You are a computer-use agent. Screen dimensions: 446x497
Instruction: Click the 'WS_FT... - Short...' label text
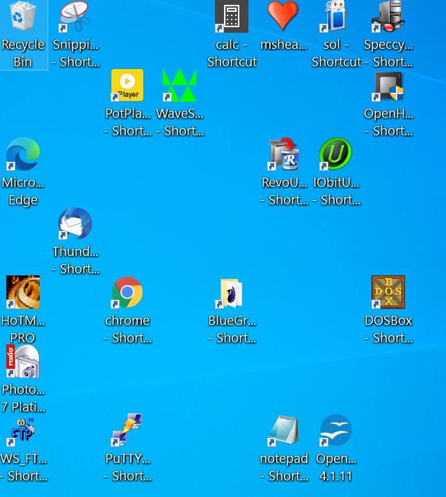click(x=24, y=467)
